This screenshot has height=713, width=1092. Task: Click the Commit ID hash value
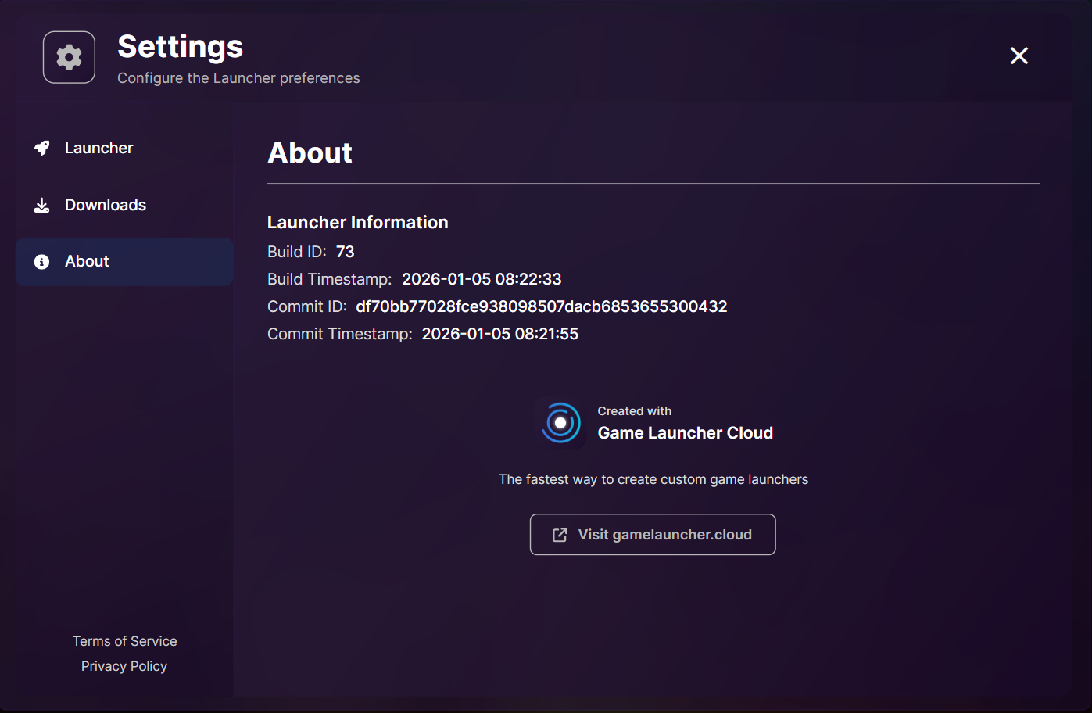[541, 306]
